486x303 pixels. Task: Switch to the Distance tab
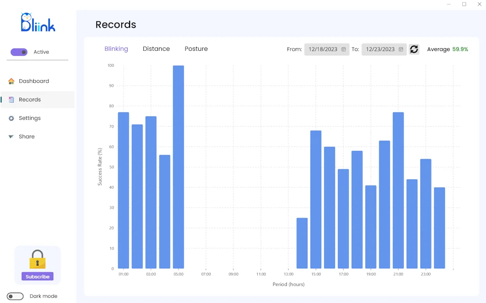[x=156, y=49]
